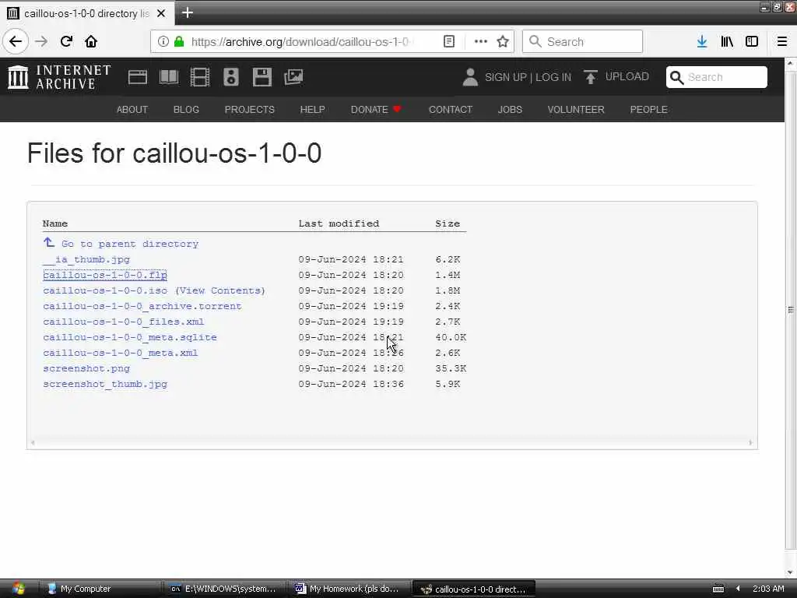Open the Firefox downloads arrow
This screenshot has width=797, height=598.
tap(702, 41)
